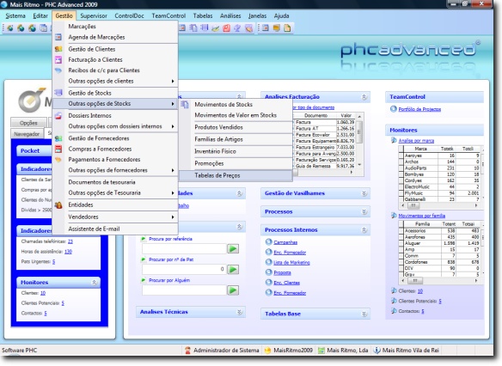Open Outras opções com dossiers internos submenu
502x366 pixels.
[x=115, y=126]
